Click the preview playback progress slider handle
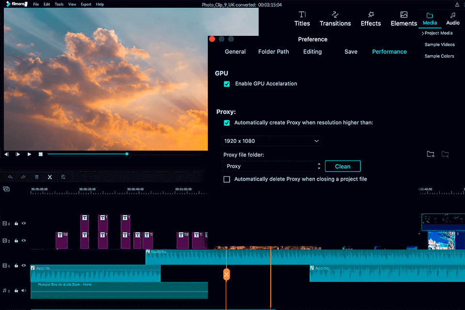Screen dimensions: 465x310 (x=127, y=154)
